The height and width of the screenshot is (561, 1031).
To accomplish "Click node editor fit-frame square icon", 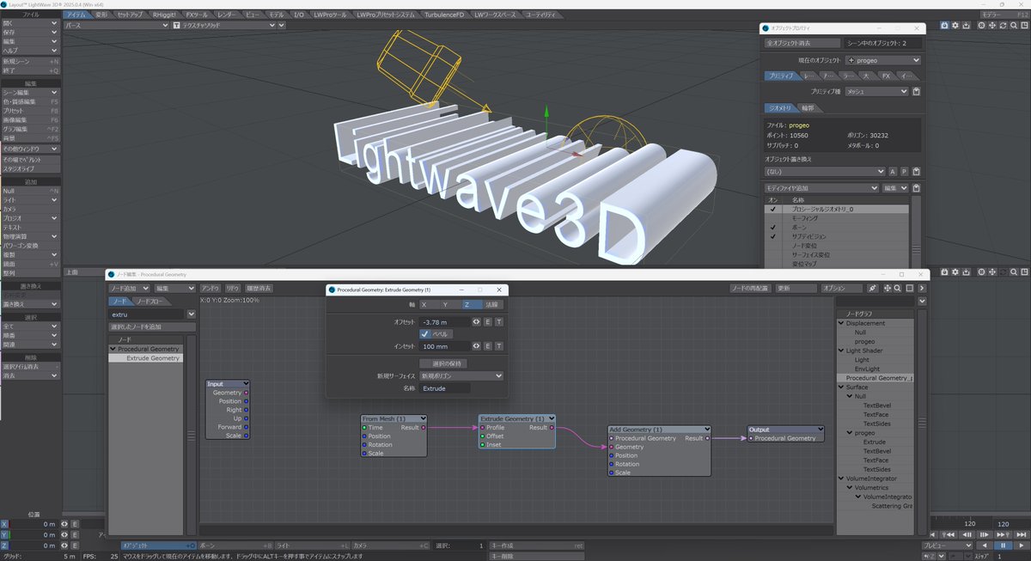I will pos(909,289).
